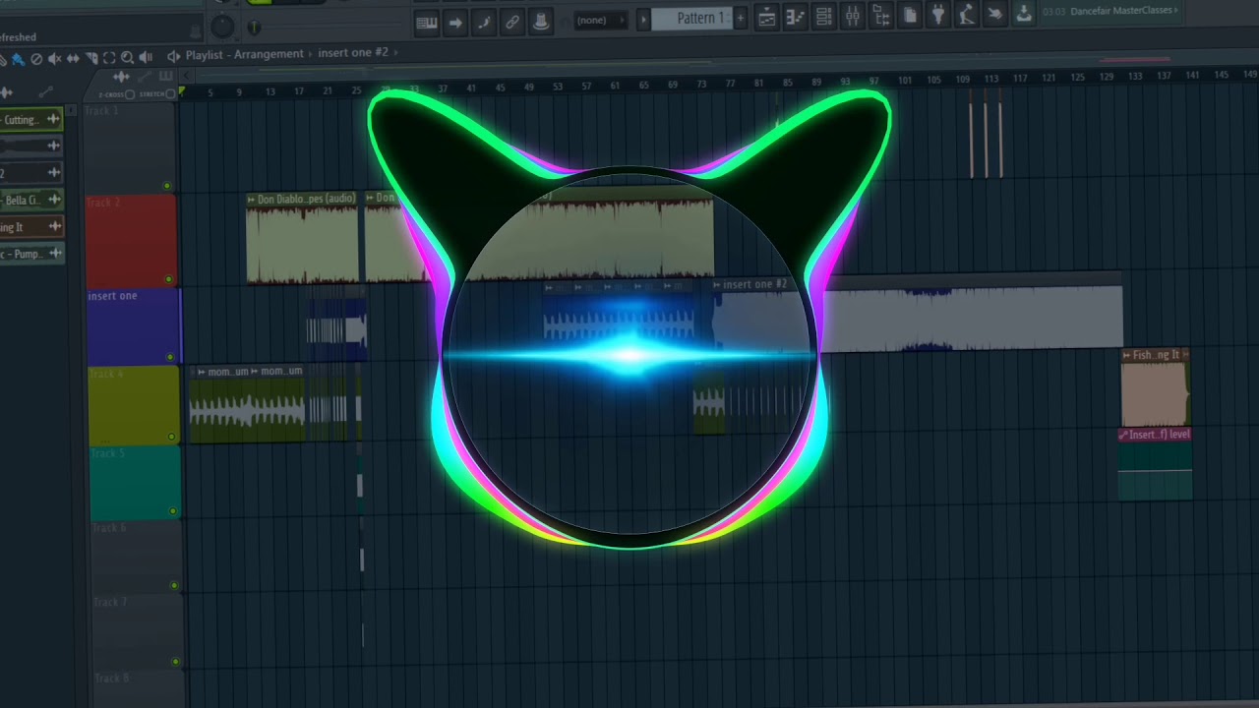The image size is (1259, 708).
Task: Select the Mute tool speaker icon
Action: (55, 59)
